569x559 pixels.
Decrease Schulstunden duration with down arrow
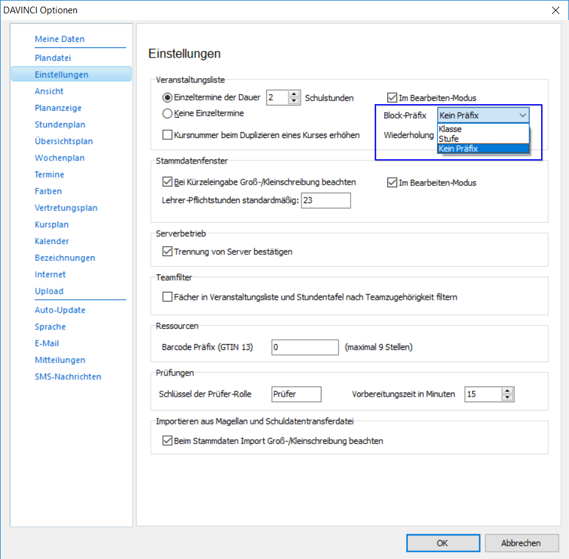point(294,101)
